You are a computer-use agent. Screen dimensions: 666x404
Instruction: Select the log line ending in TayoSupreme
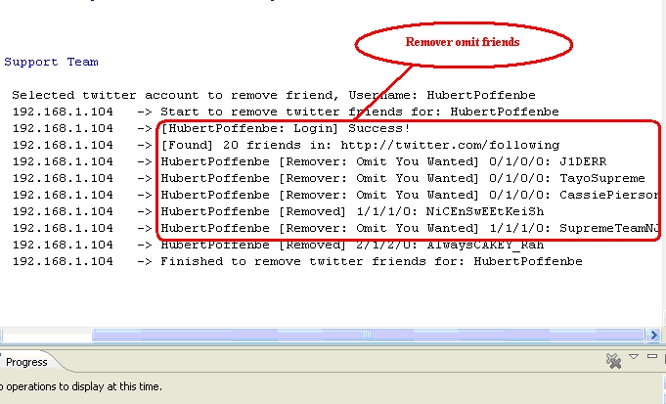tap(329, 178)
